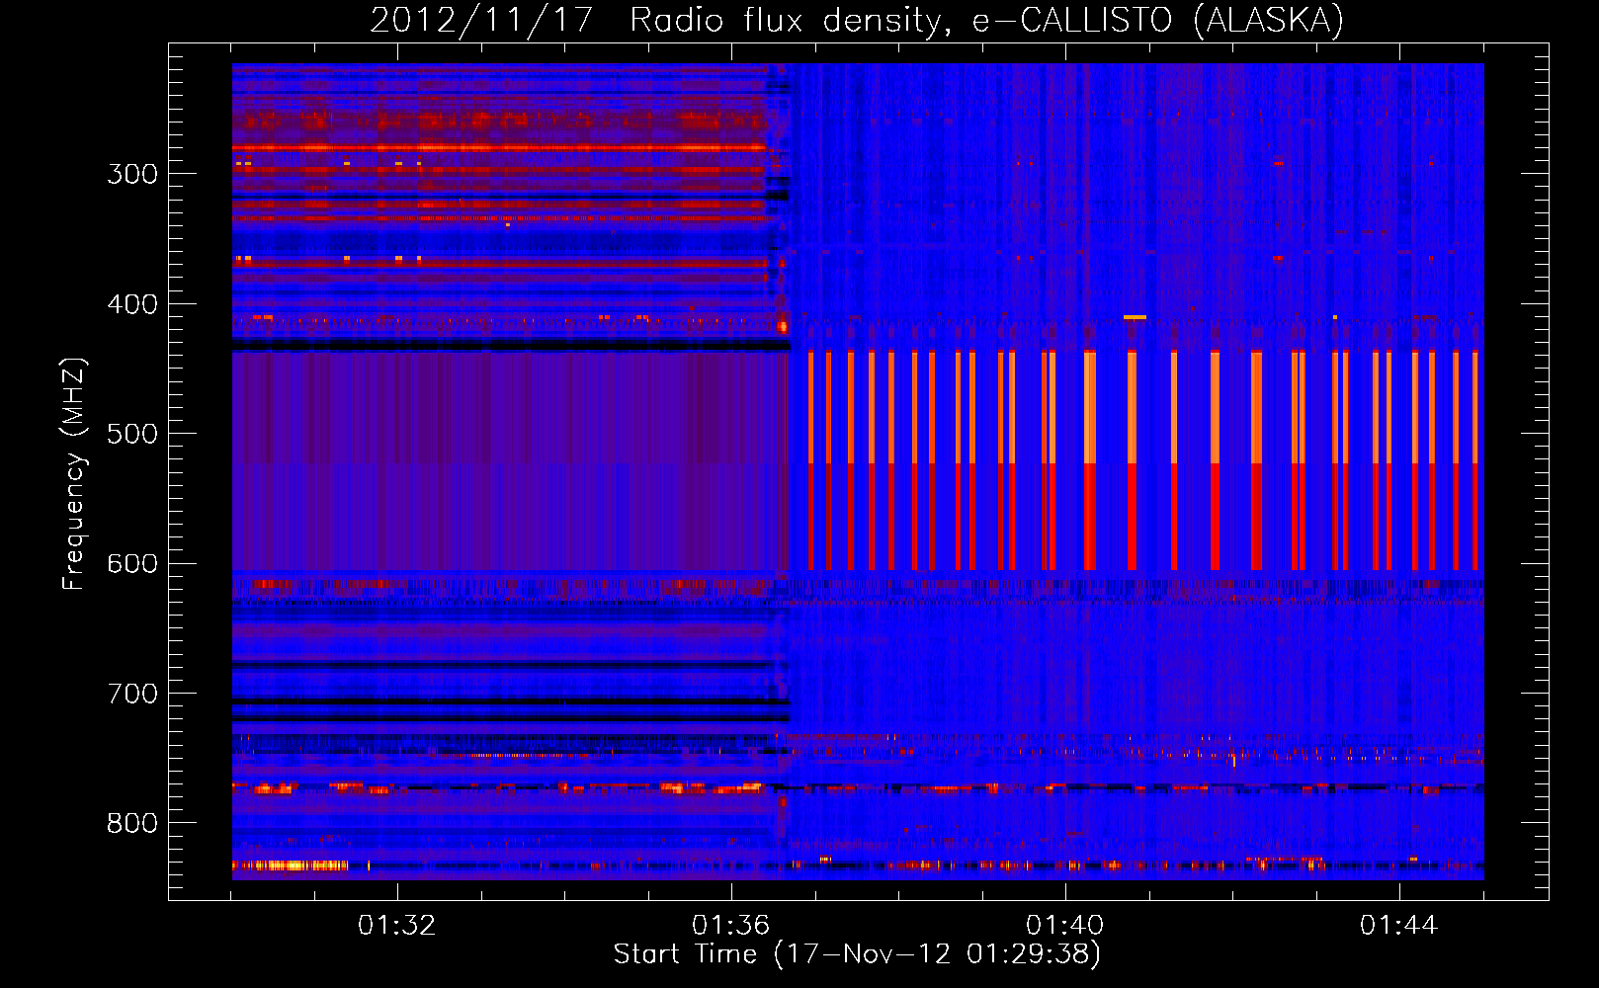The image size is (1599, 988).
Task: Click the 'Start Time (17-Nov-12 01:29:38)' label
Action: click(857, 954)
